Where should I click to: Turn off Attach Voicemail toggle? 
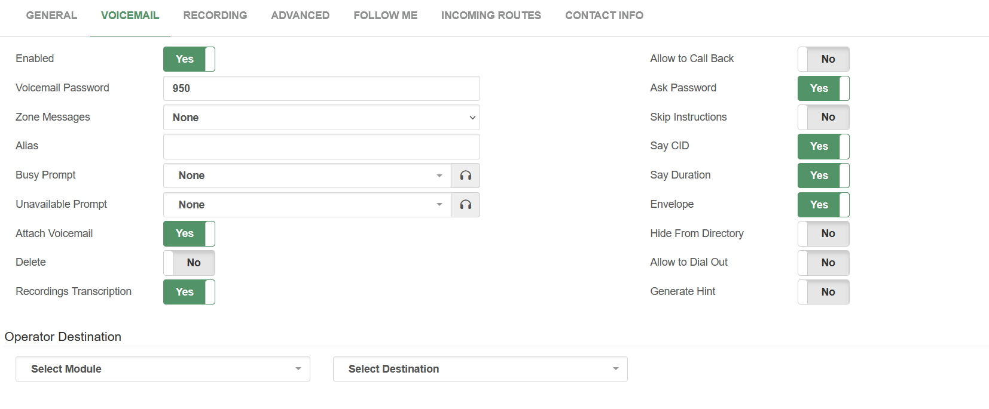point(189,233)
